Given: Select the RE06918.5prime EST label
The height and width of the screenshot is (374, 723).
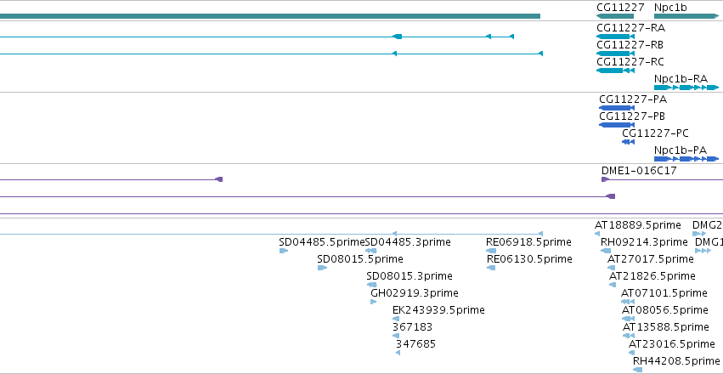Looking at the screenshot, I should 528,242.
